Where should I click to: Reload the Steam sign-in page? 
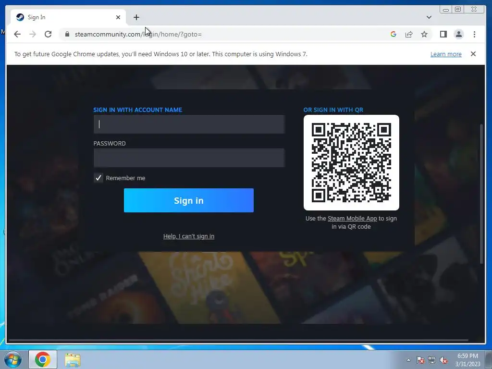tap(48, 34)
